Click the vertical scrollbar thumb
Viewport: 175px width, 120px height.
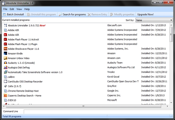click(171, 34)
